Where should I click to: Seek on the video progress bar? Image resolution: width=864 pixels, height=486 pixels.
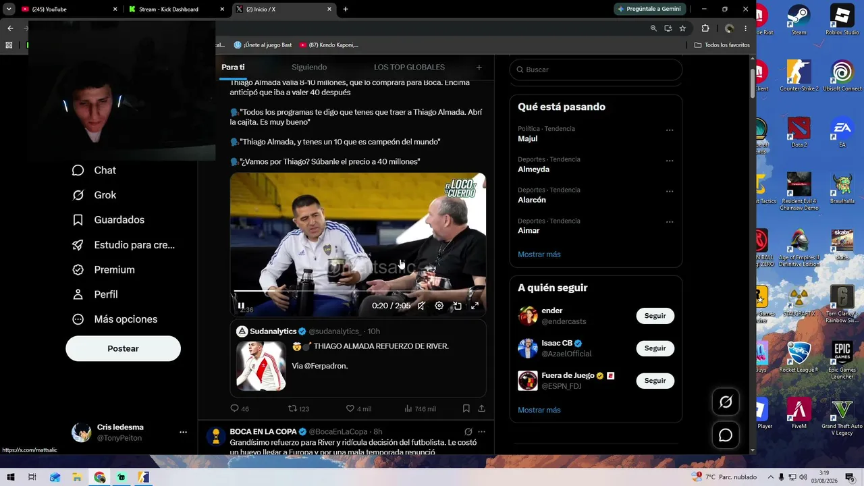[358, 291]
